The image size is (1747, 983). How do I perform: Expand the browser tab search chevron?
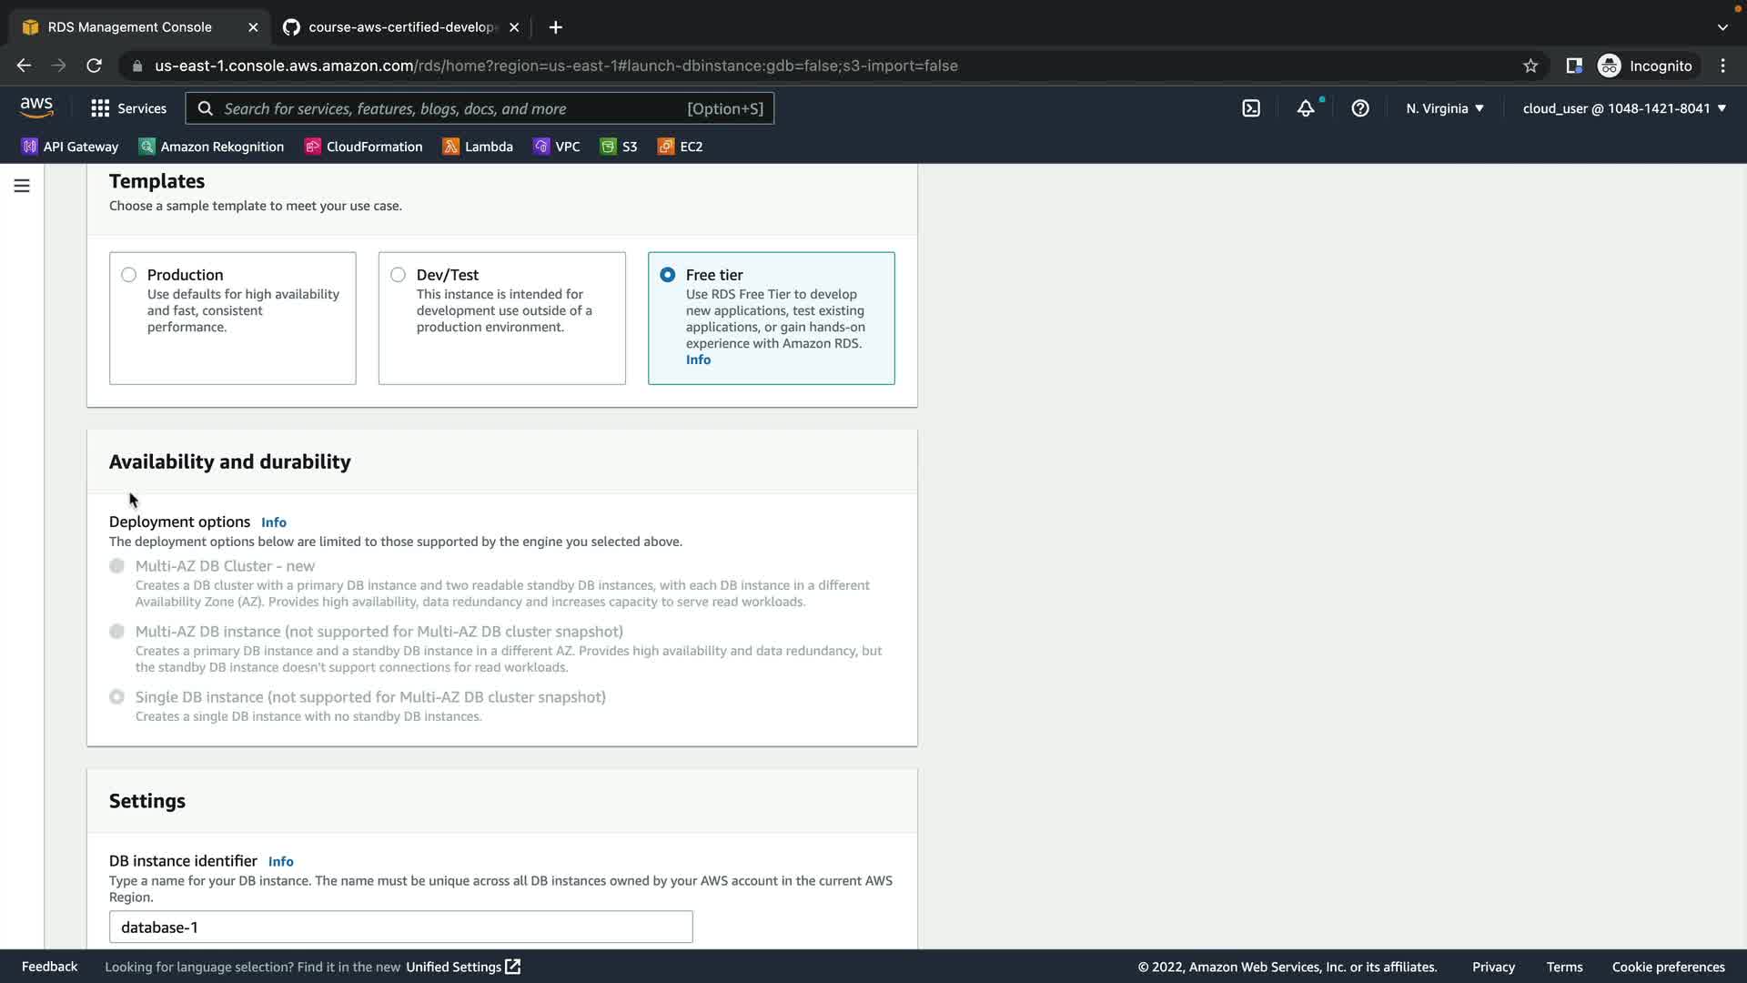tap(1722, 27)
